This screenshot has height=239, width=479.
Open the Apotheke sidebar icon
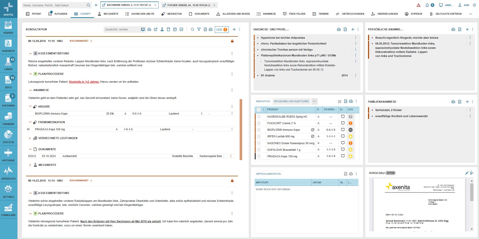click(8, 155)
